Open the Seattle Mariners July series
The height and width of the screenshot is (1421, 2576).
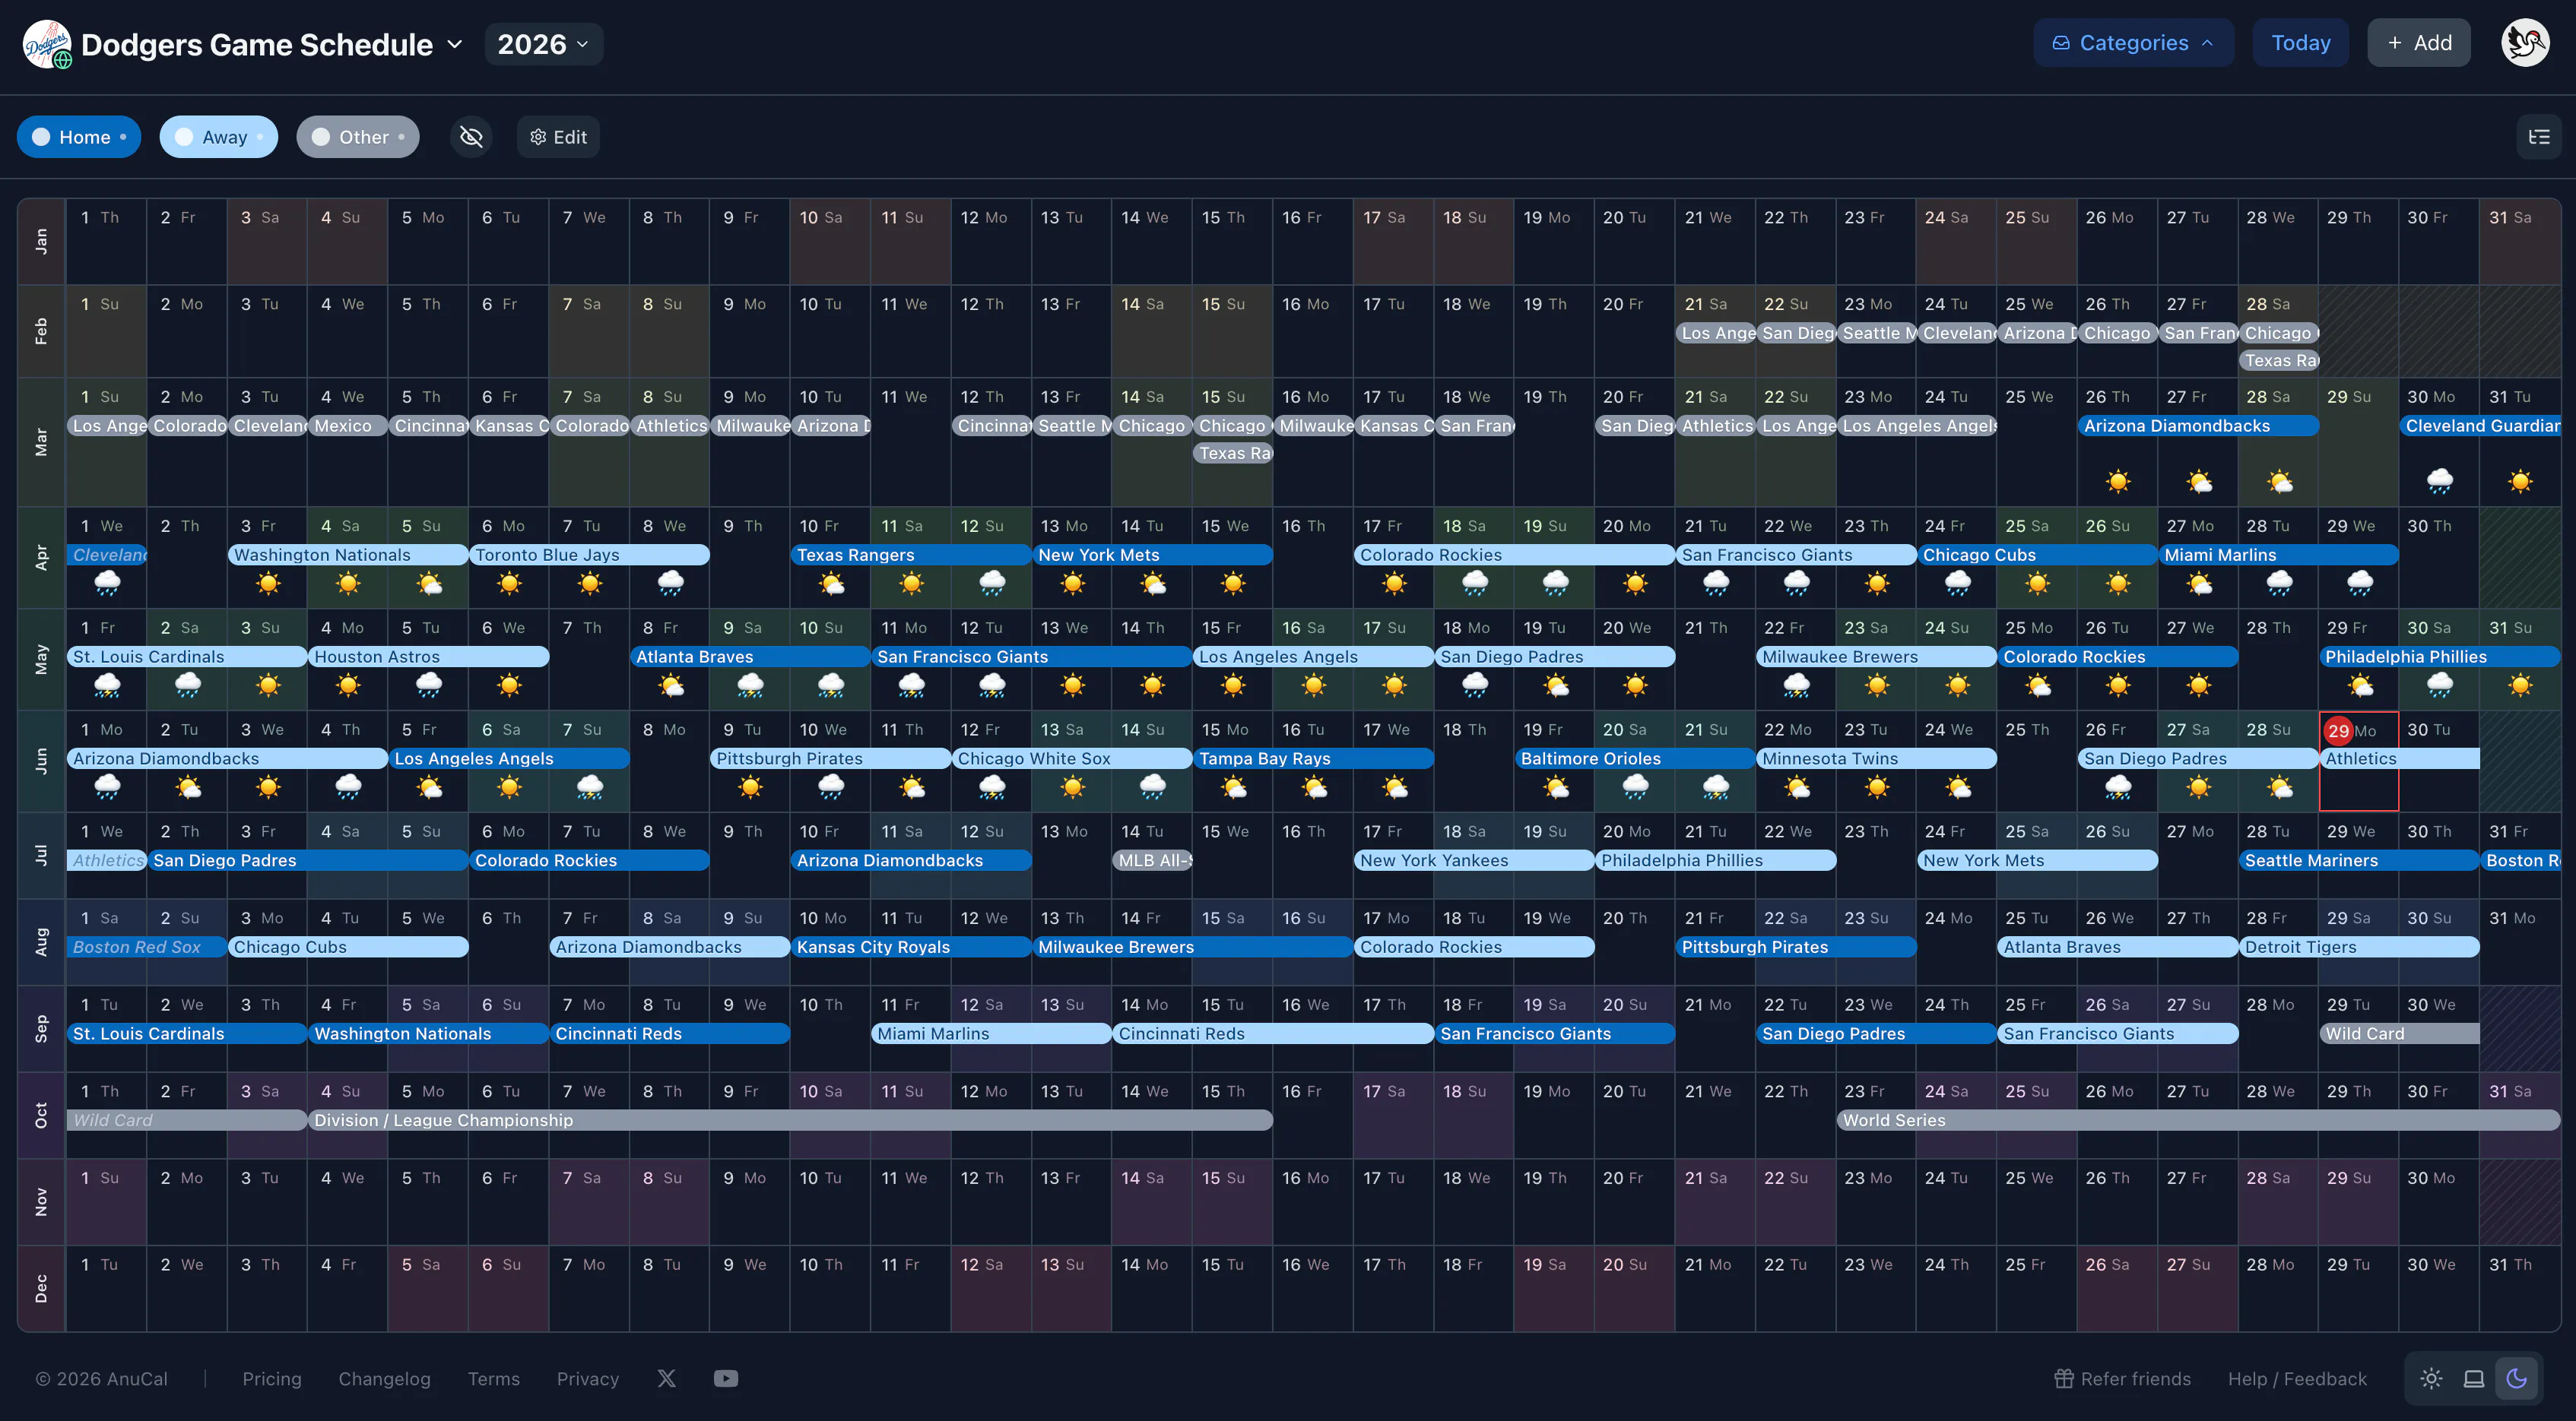click(x=2359, y=860)
